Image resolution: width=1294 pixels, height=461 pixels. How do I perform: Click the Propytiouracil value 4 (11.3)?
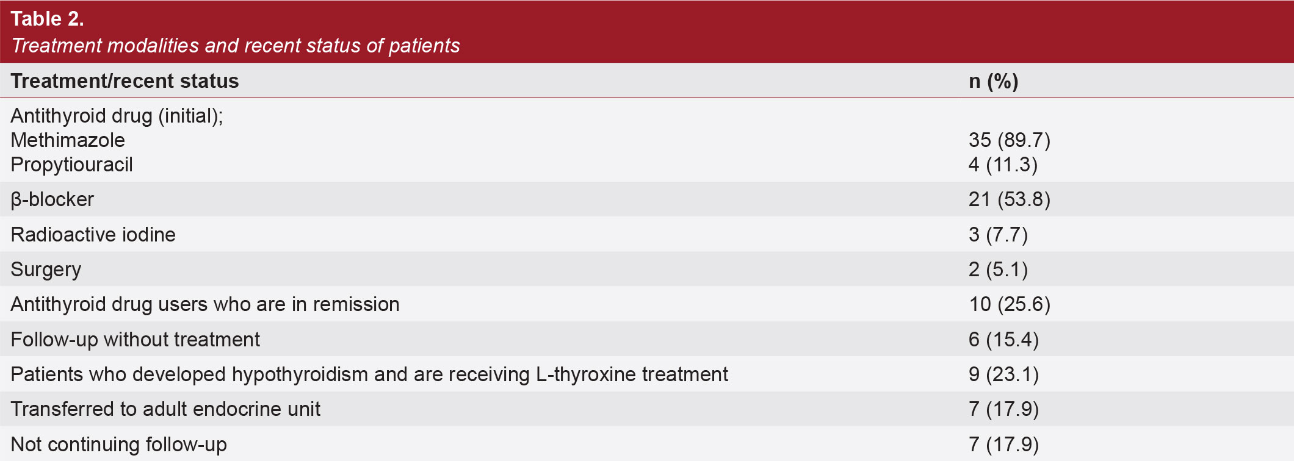pyautogui.click(x=1003, y=165)
